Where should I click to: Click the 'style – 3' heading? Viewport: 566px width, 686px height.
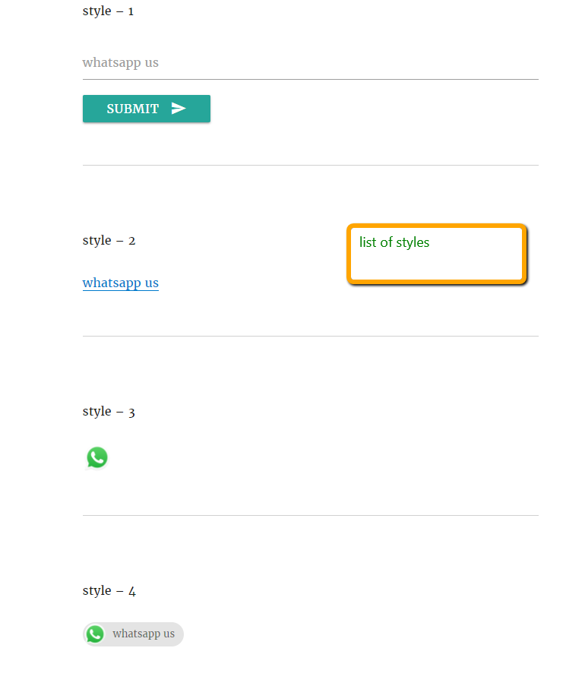pos(109,412)
